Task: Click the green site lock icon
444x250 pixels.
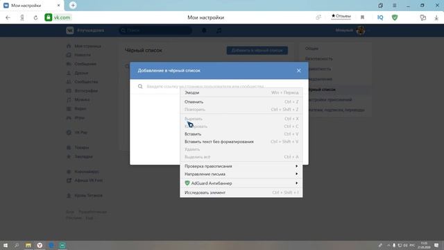Action: point(49,17)
